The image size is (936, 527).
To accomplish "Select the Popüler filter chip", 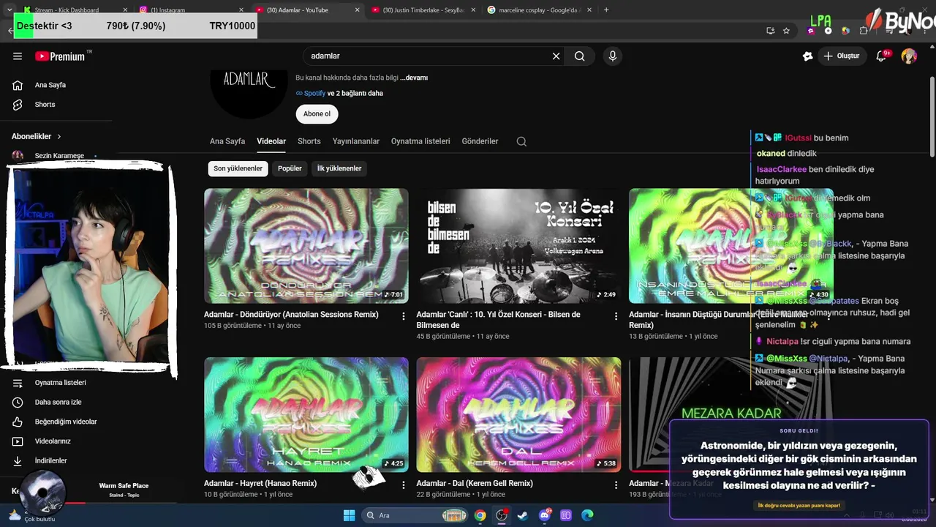I will tap(290, 168).
